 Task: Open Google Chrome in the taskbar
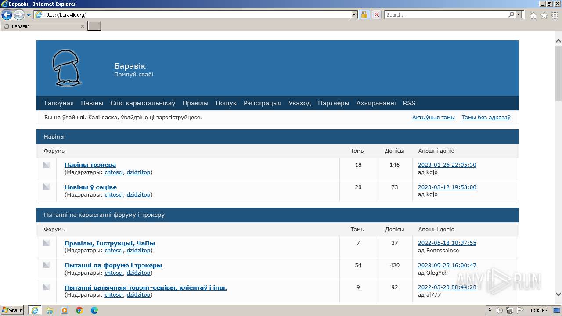[x=79, y=310]
